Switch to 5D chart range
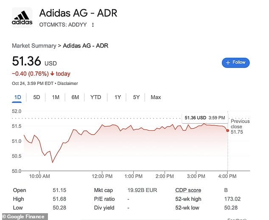This screenshot has height=220, width=269. coord(36,97)
